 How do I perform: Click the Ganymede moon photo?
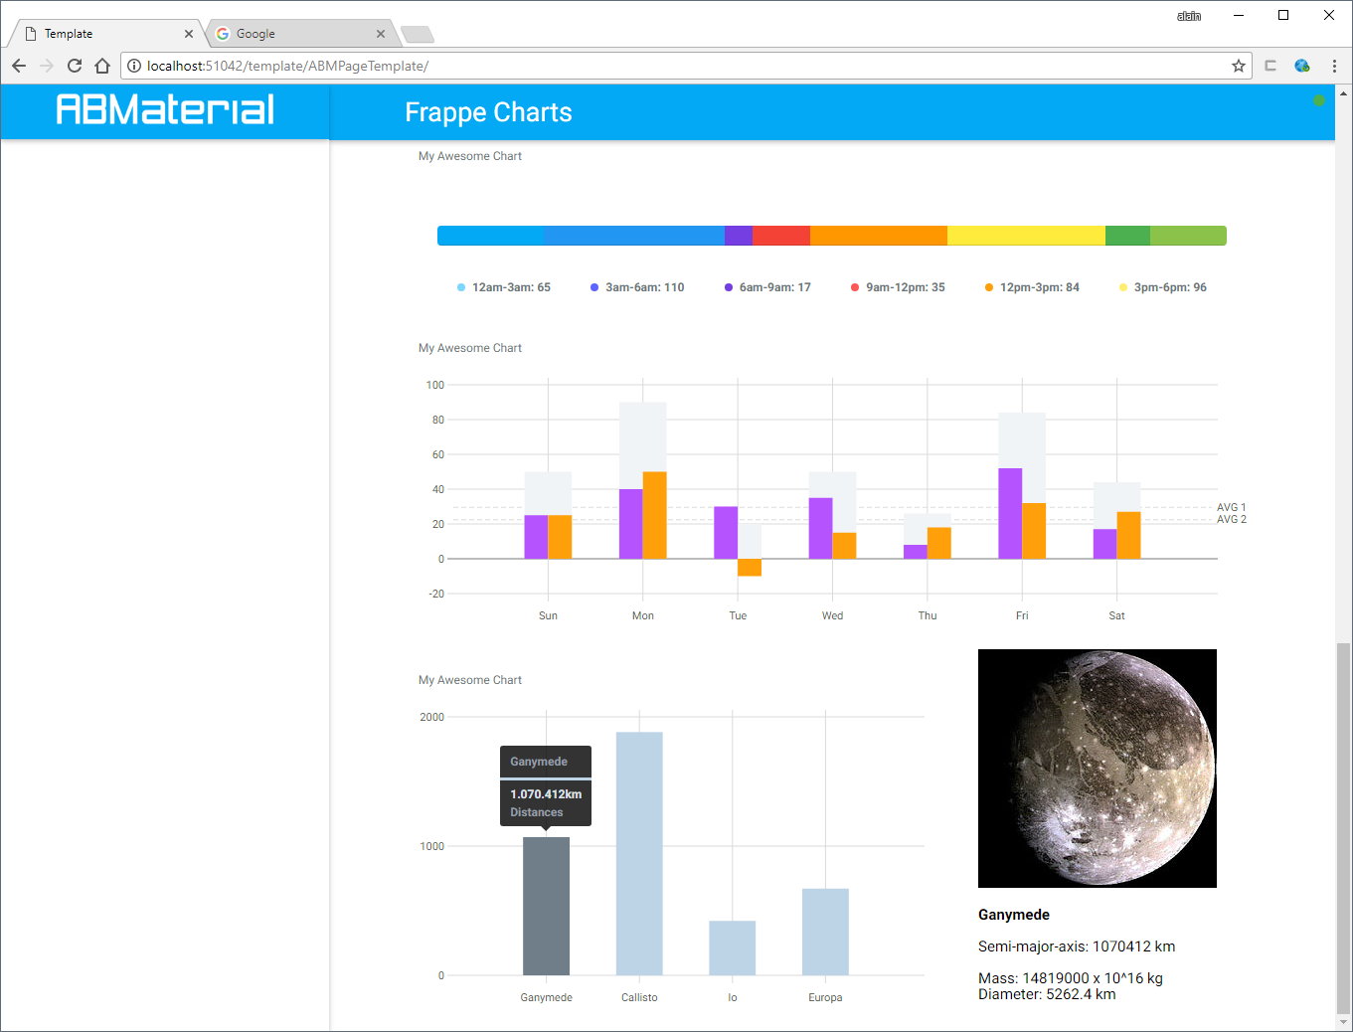click(x=1098, y=769)
